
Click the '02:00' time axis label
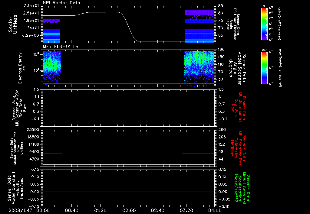pos(129,210)
